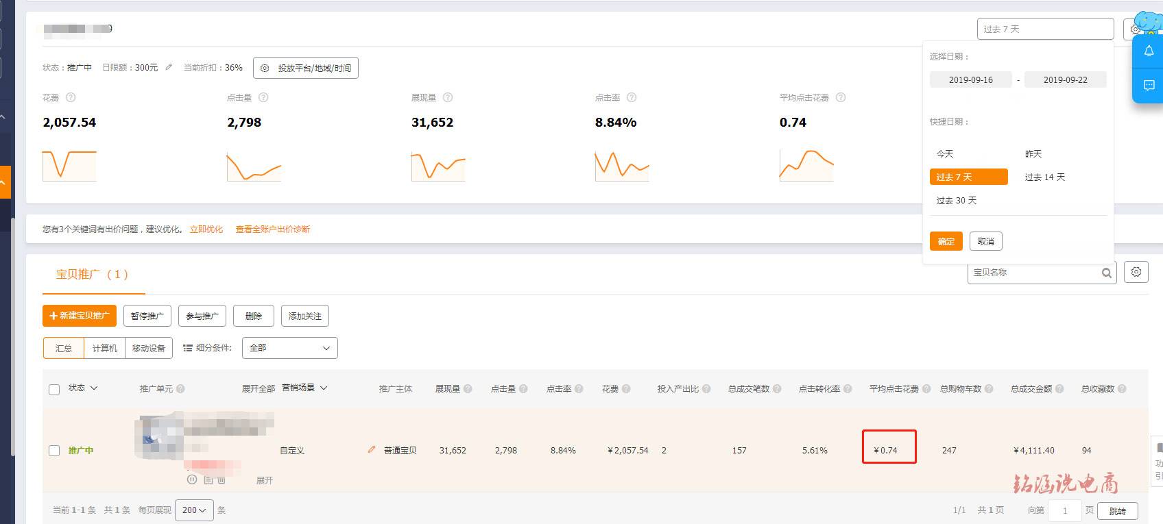Open 投放平台/地域/时间 settings
Image resolution: width=1163 pixels, height=524 pixels.
click(306, 68)
